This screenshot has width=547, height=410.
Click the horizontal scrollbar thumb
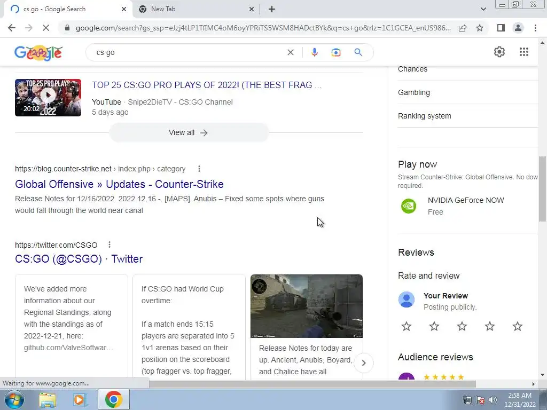[x=312, y=384]
